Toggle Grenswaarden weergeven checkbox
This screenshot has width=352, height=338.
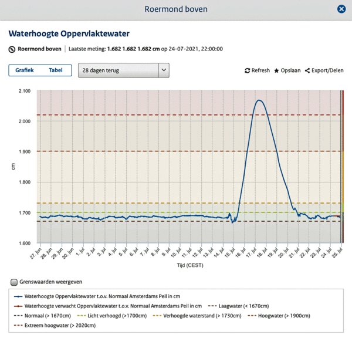click(14, 282)
